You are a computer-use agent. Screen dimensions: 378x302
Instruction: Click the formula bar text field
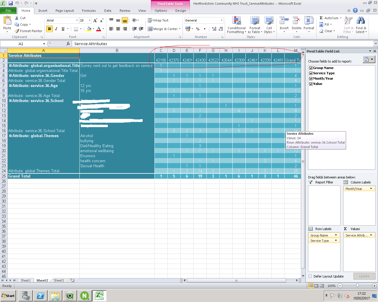[x=223, y=44]
